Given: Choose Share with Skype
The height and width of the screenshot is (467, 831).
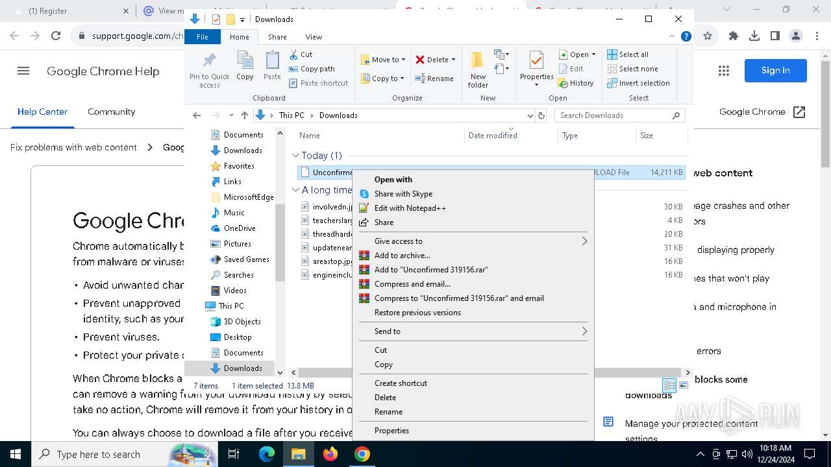Looking at the screenshot, I should pyautogui.click(x=473, y=194).
